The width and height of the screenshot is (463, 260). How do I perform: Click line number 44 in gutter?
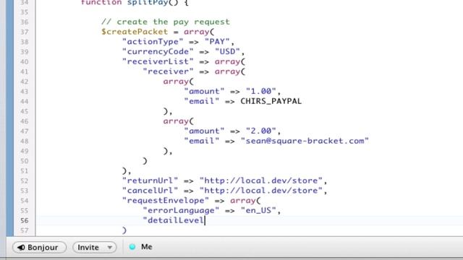pyautogui.click(x=25, y=101)
